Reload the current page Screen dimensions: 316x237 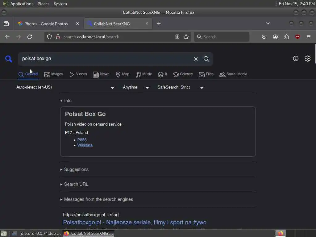[30, 37]
